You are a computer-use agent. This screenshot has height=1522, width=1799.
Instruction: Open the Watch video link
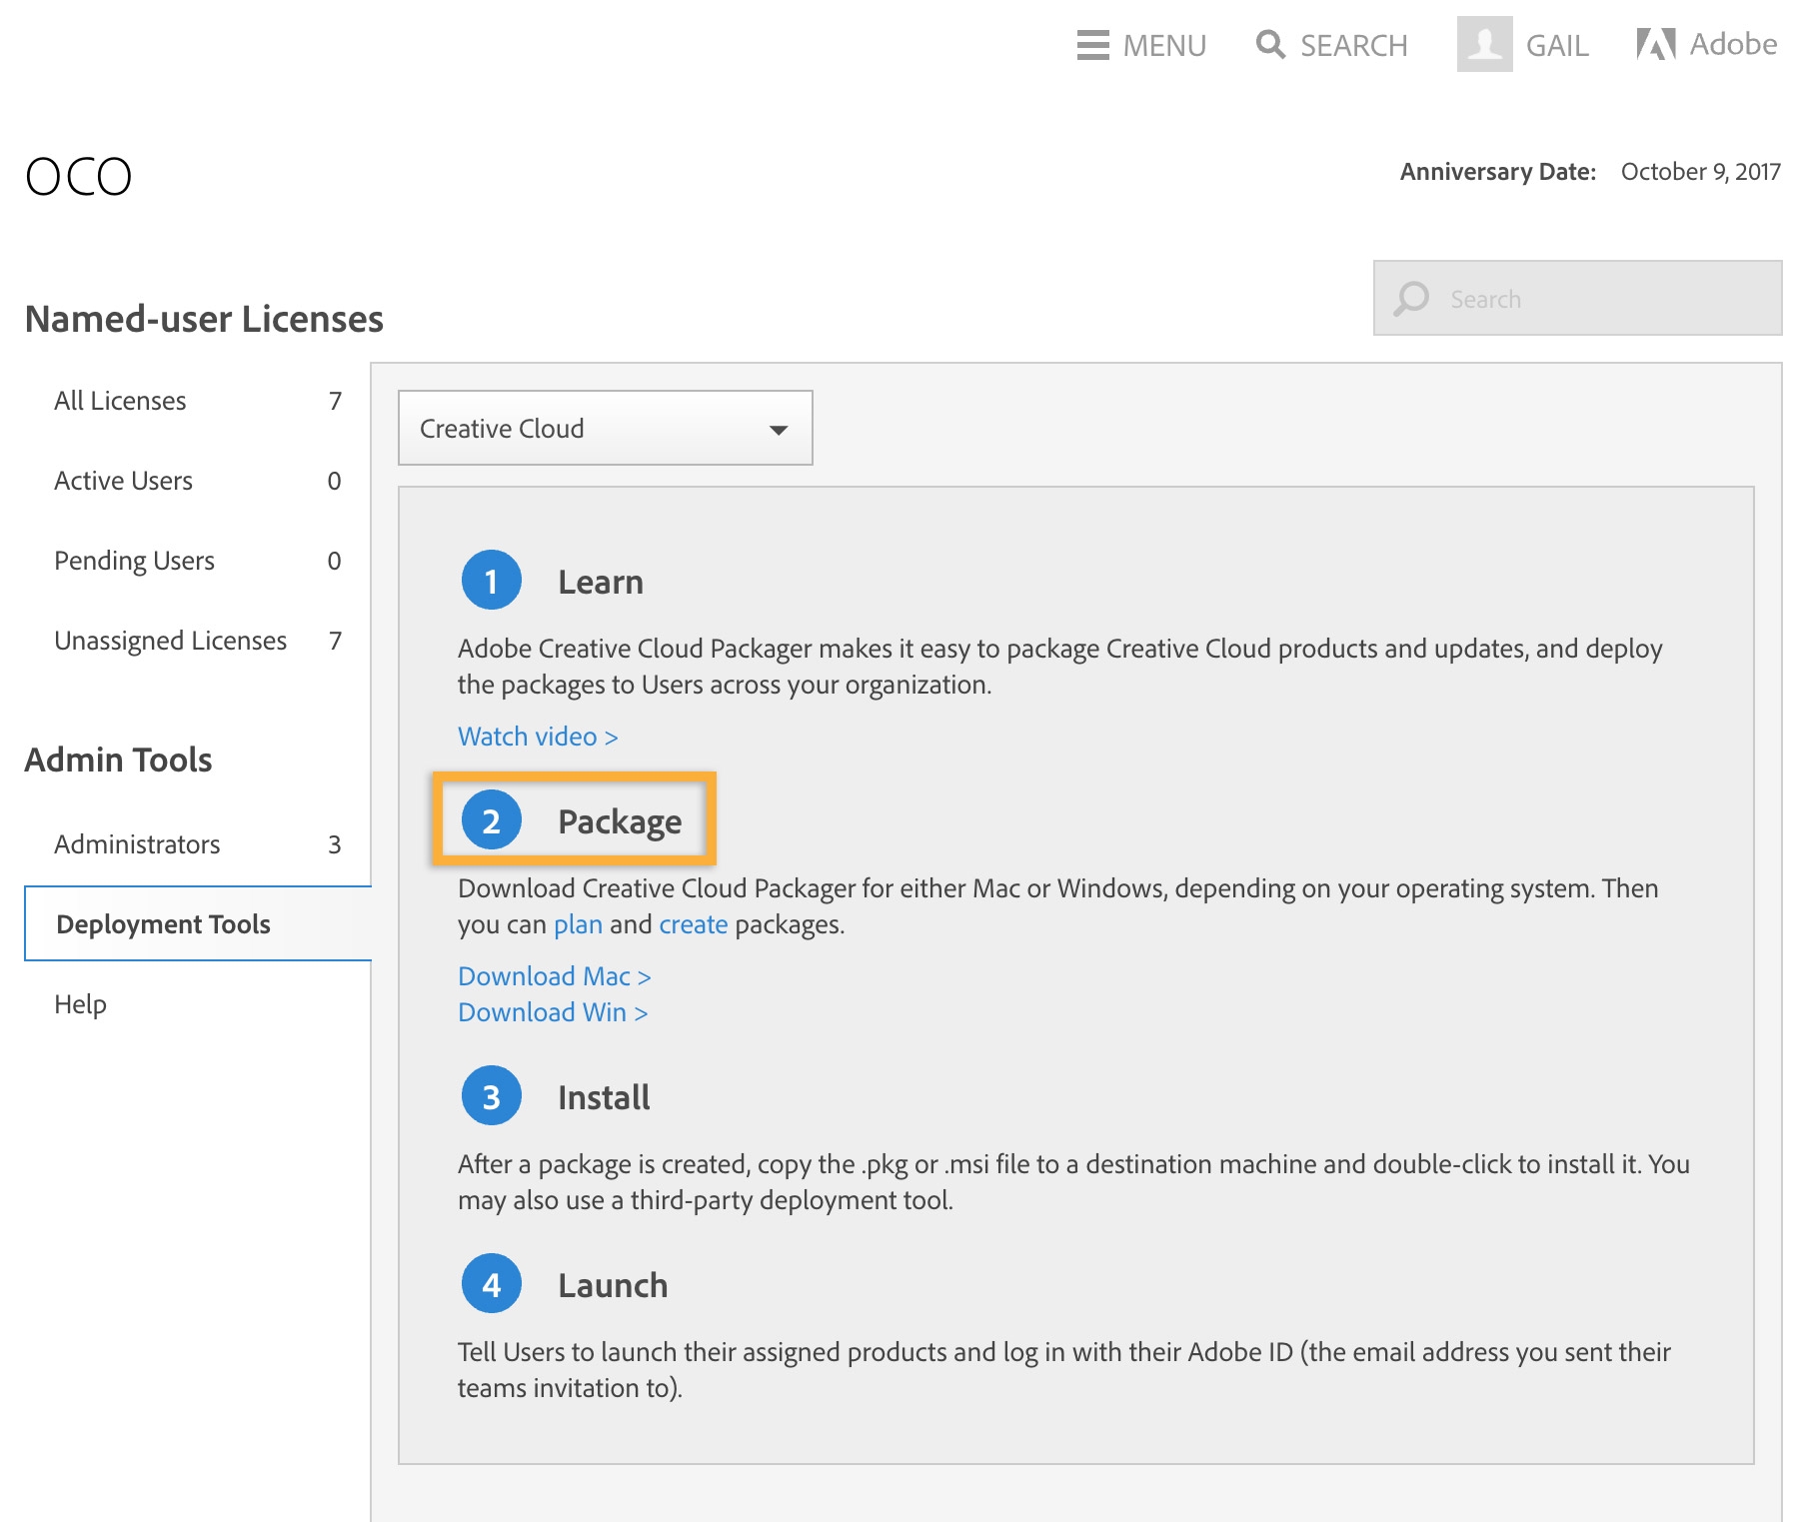click(538, 737)
